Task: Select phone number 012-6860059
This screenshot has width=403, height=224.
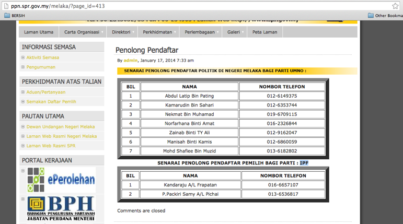Action: (x=282, y=142)
